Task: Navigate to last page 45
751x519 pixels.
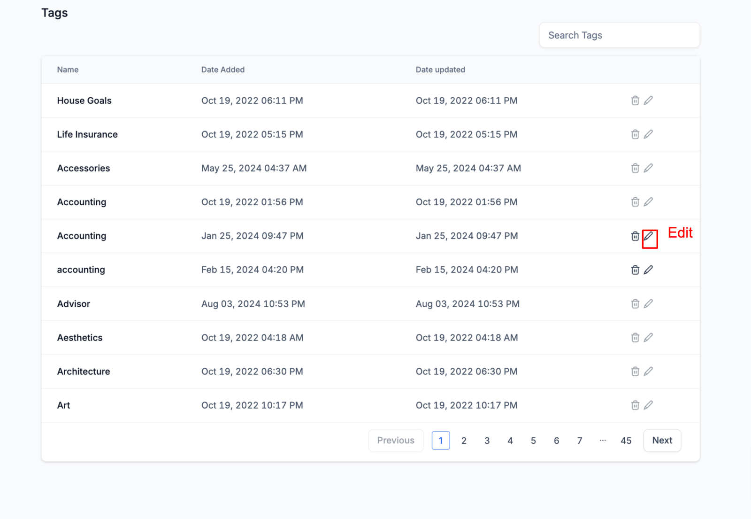Action: 626,441
